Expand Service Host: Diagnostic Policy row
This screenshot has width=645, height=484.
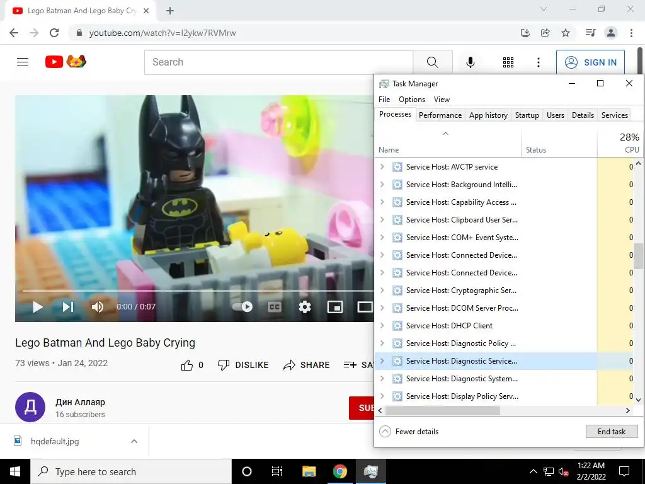tap(382, 343)
